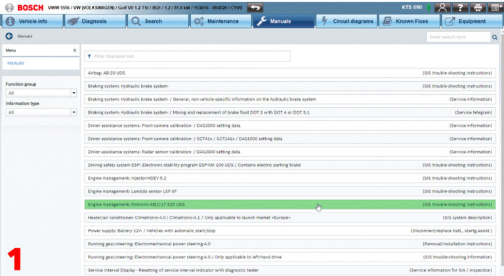This screenshot has height=276, width=504.
Task: Open Airbag AB-20 UDS manual entry
Action: (x=289, y=73)
